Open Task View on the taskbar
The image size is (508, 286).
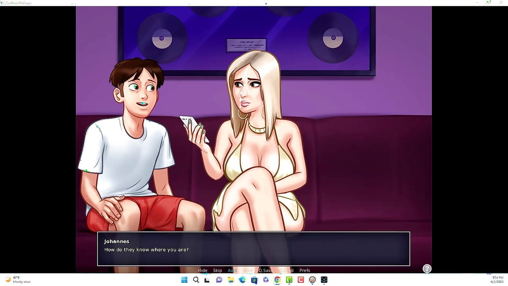pyautogui.click(x=207, y=280)
